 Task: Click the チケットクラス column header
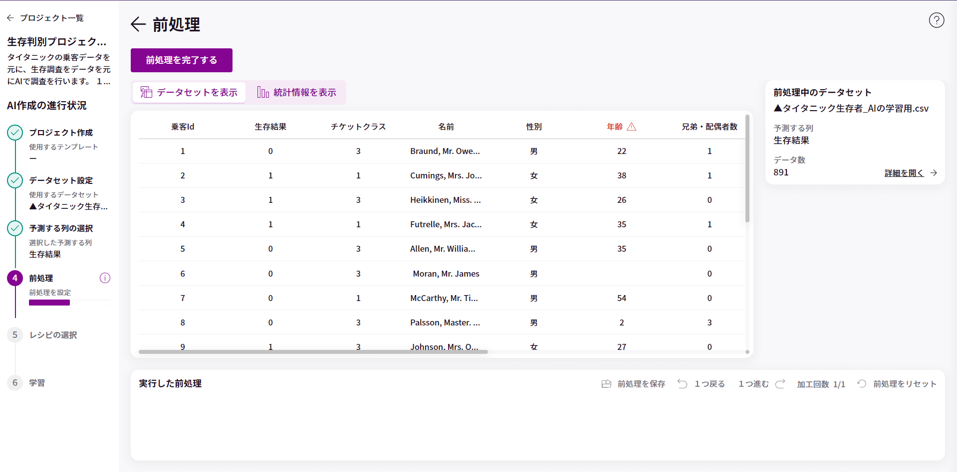[x=358, y=127]
